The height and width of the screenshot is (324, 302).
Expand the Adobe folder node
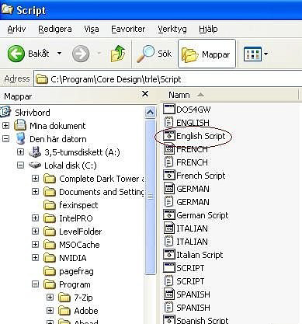point(50,311)
